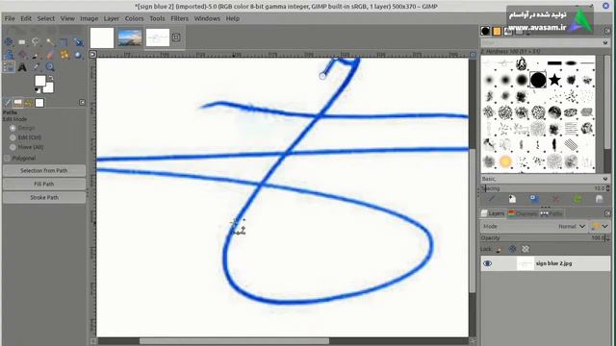Pick the star-shaped brush
The width and height of the screenshot is (616, 346).
[x=554, y=80]
